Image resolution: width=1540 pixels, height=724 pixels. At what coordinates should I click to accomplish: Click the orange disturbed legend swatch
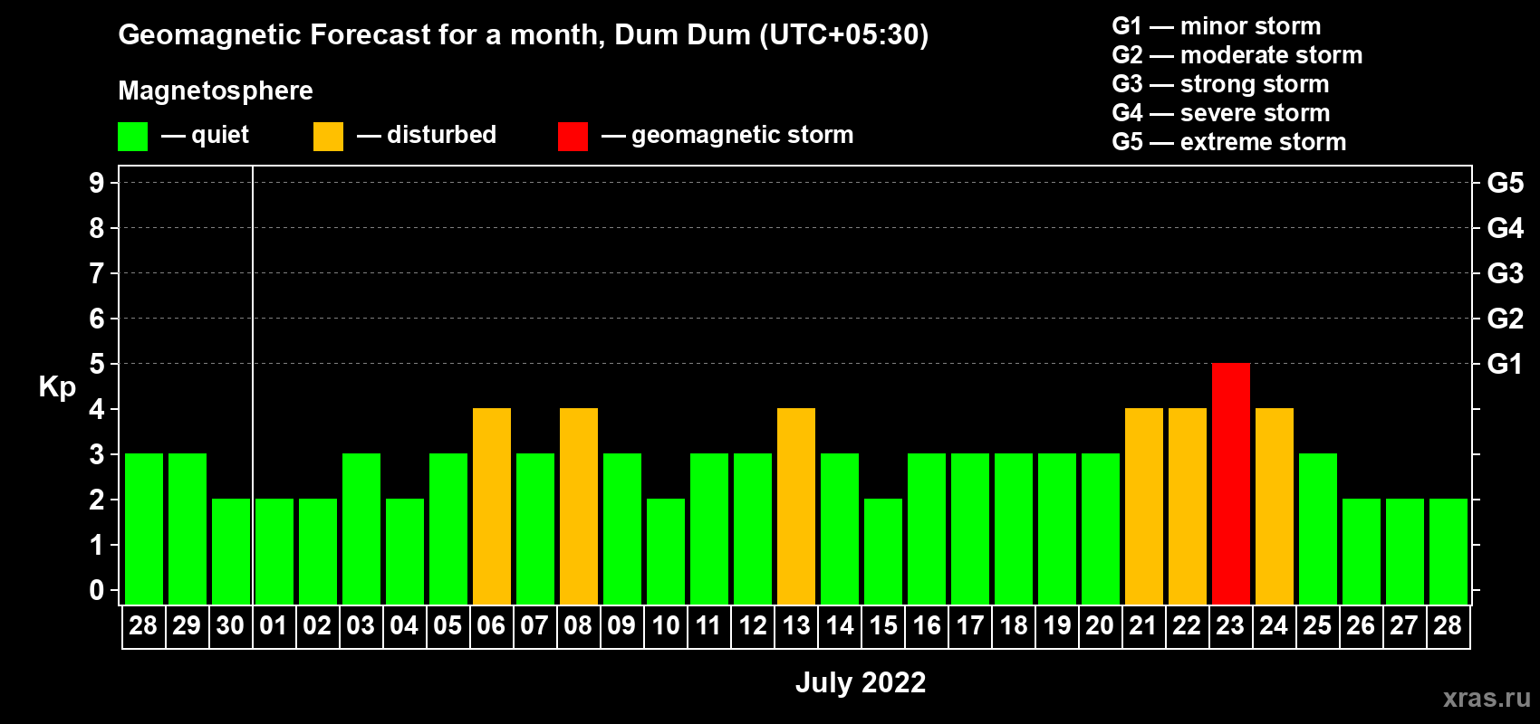pos(328,137)
